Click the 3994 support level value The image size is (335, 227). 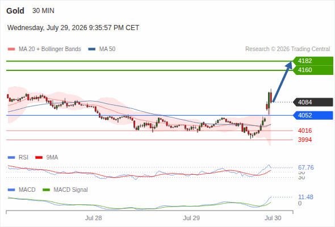tap(305, 140)
